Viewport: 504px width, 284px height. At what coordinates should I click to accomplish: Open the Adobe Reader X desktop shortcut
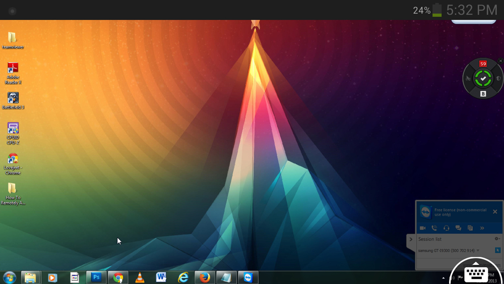(13, 73)
